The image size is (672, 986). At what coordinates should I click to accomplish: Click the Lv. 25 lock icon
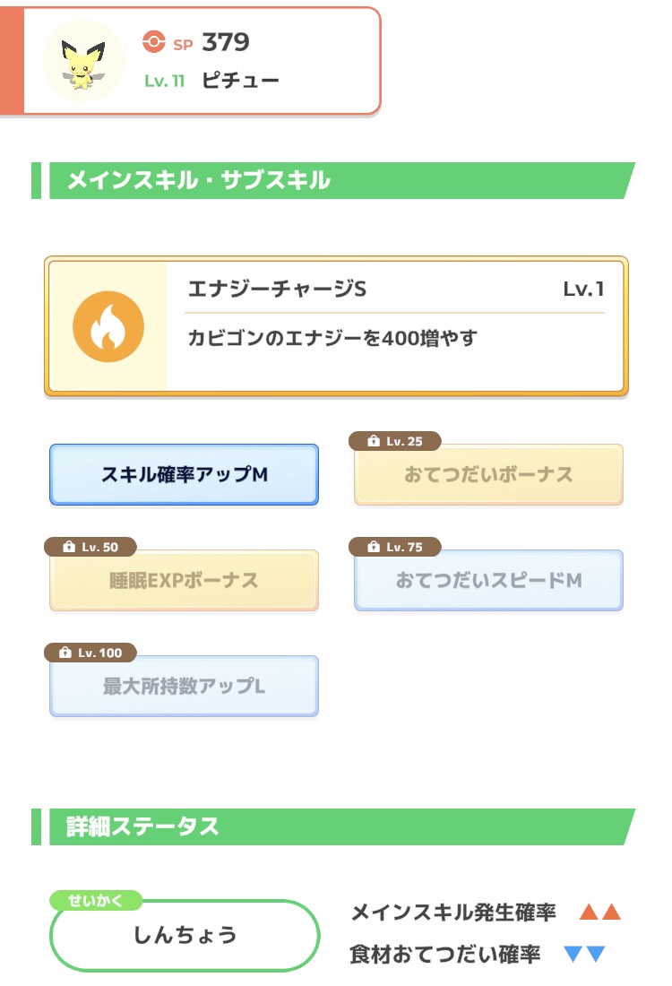(372, 441)
